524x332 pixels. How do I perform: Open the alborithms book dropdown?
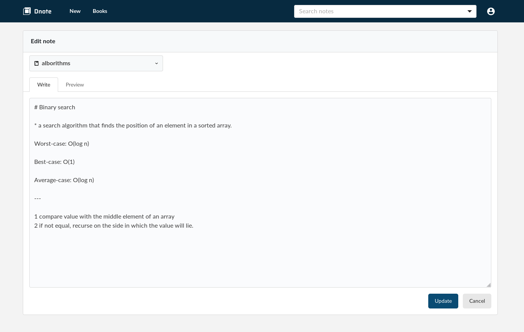(96, 63)
